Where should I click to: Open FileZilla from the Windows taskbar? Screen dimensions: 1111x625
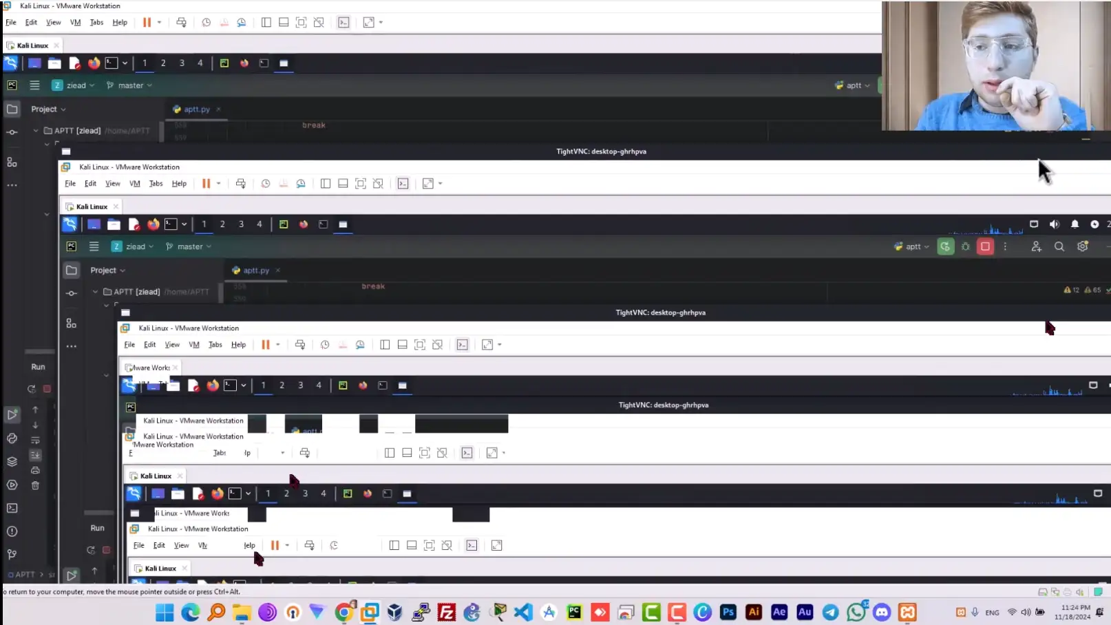(x=447, y=612)
